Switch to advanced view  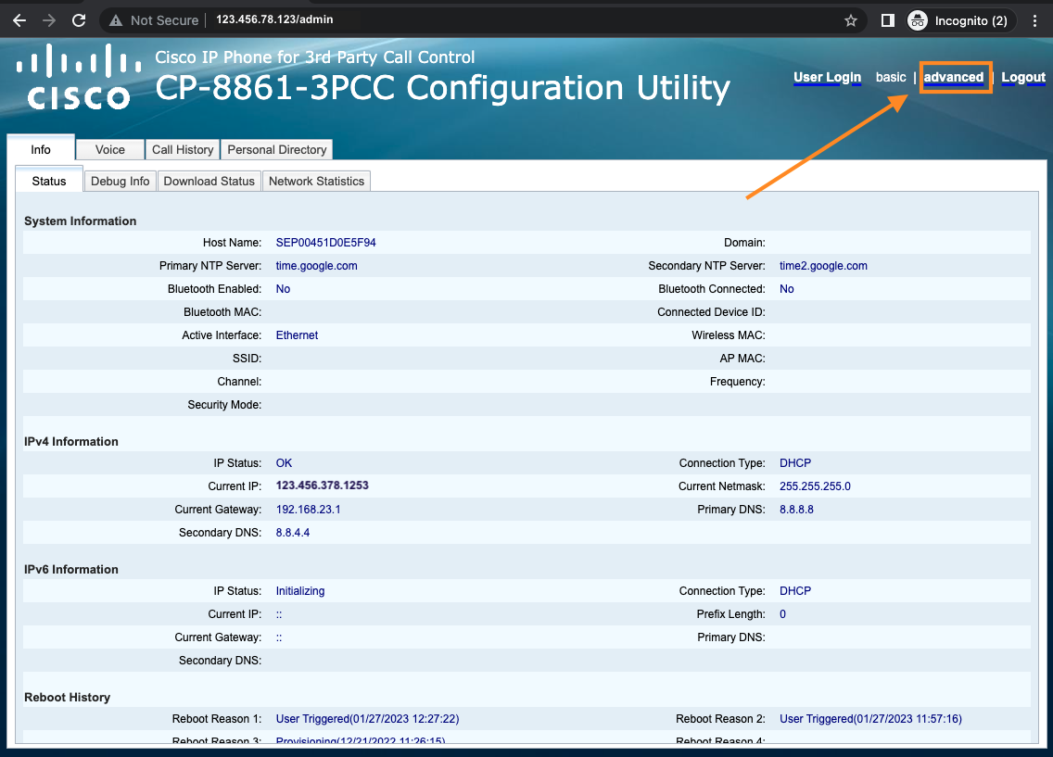coord(954,77)
